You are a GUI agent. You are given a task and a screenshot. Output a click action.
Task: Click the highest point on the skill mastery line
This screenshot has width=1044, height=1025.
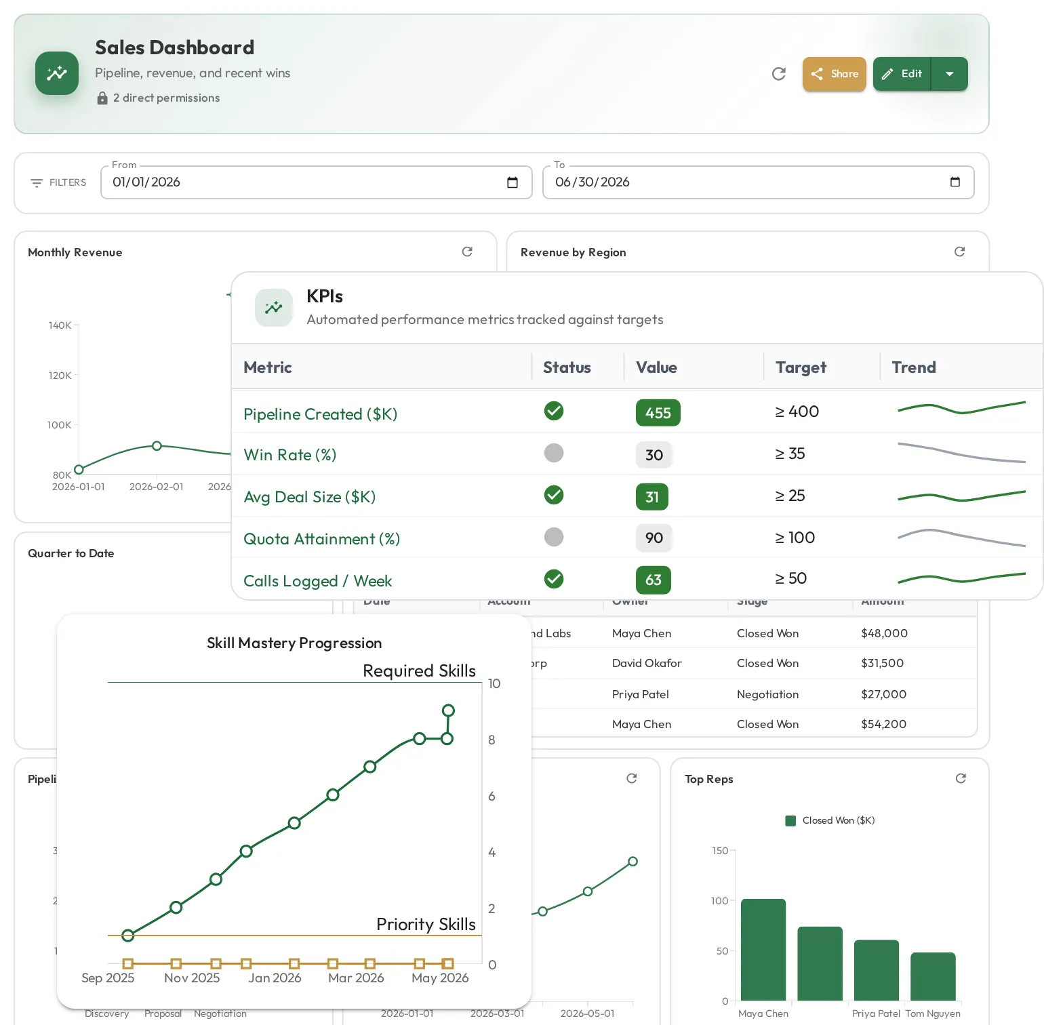(x=448, y=710)
